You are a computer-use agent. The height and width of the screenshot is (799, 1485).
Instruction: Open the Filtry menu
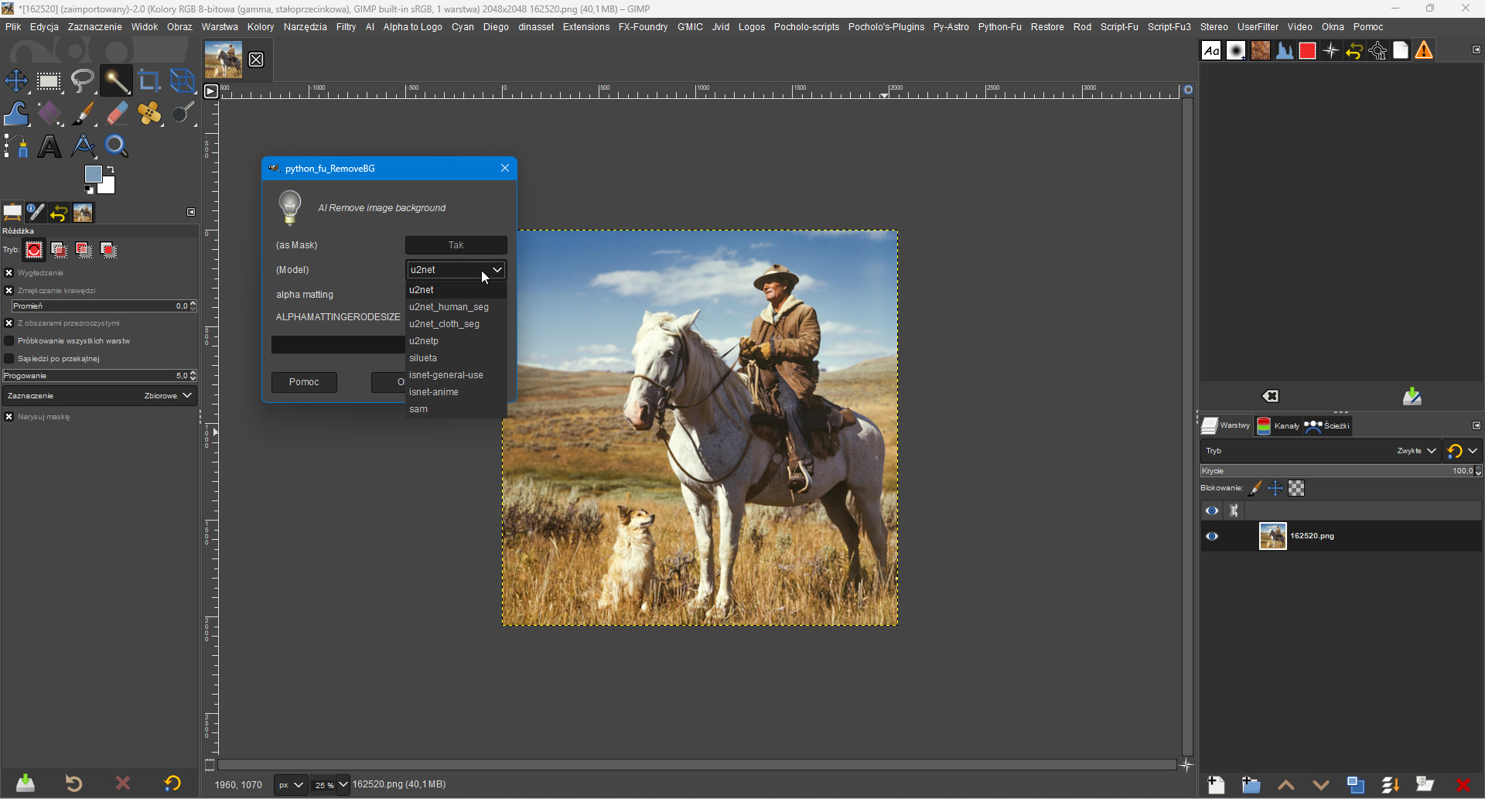346,27
